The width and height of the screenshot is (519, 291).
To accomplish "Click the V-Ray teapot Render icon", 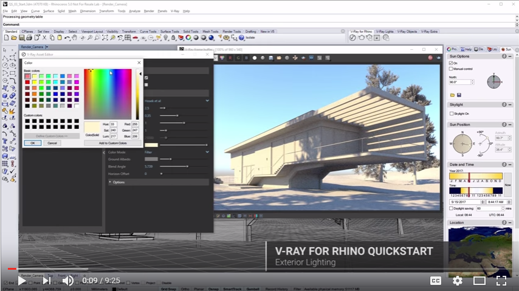I will click(x=362, y=38).
